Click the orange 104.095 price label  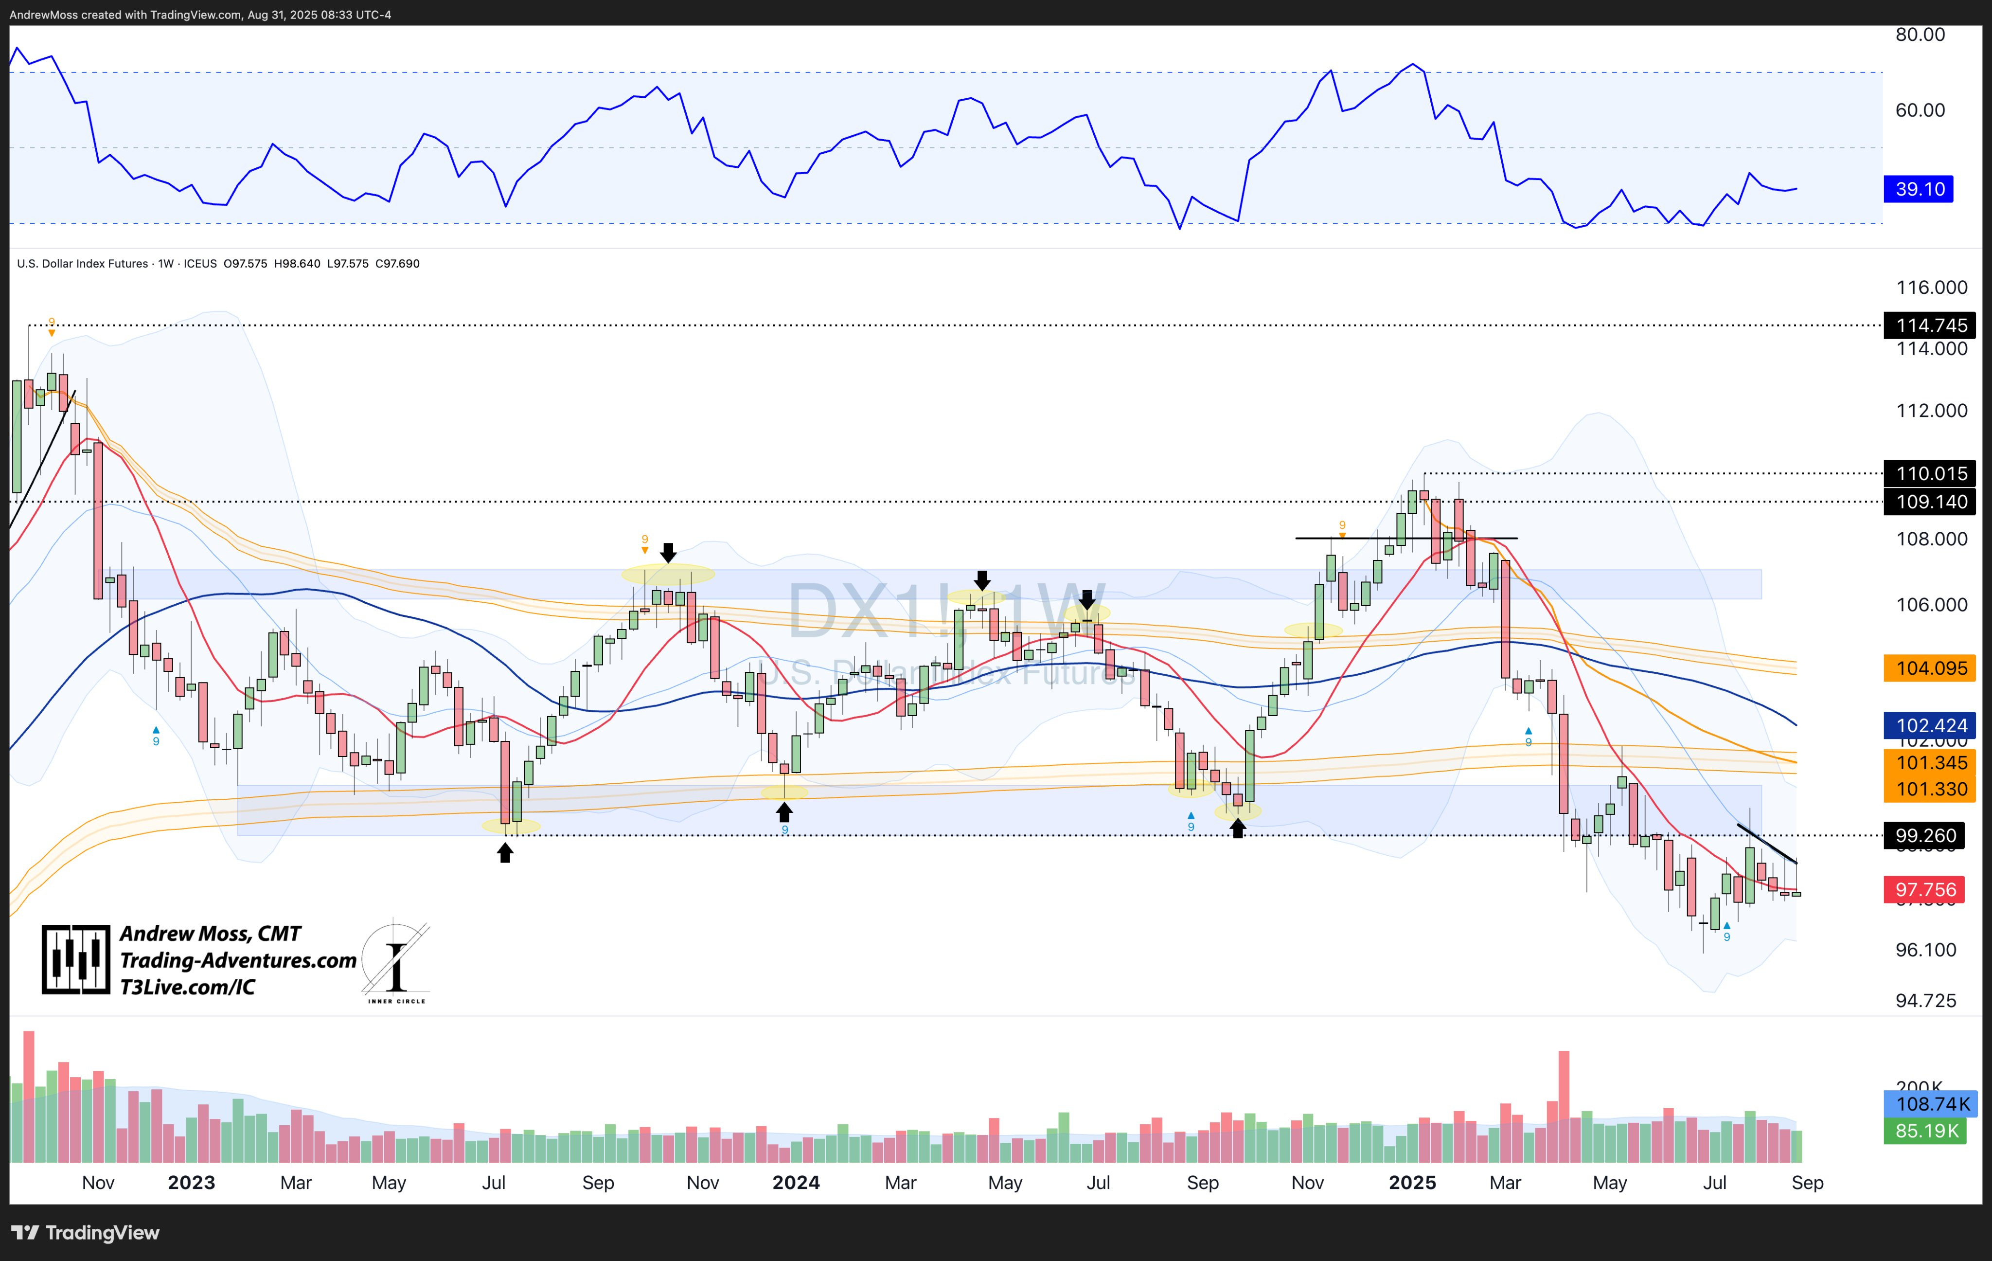point(1930,668)
